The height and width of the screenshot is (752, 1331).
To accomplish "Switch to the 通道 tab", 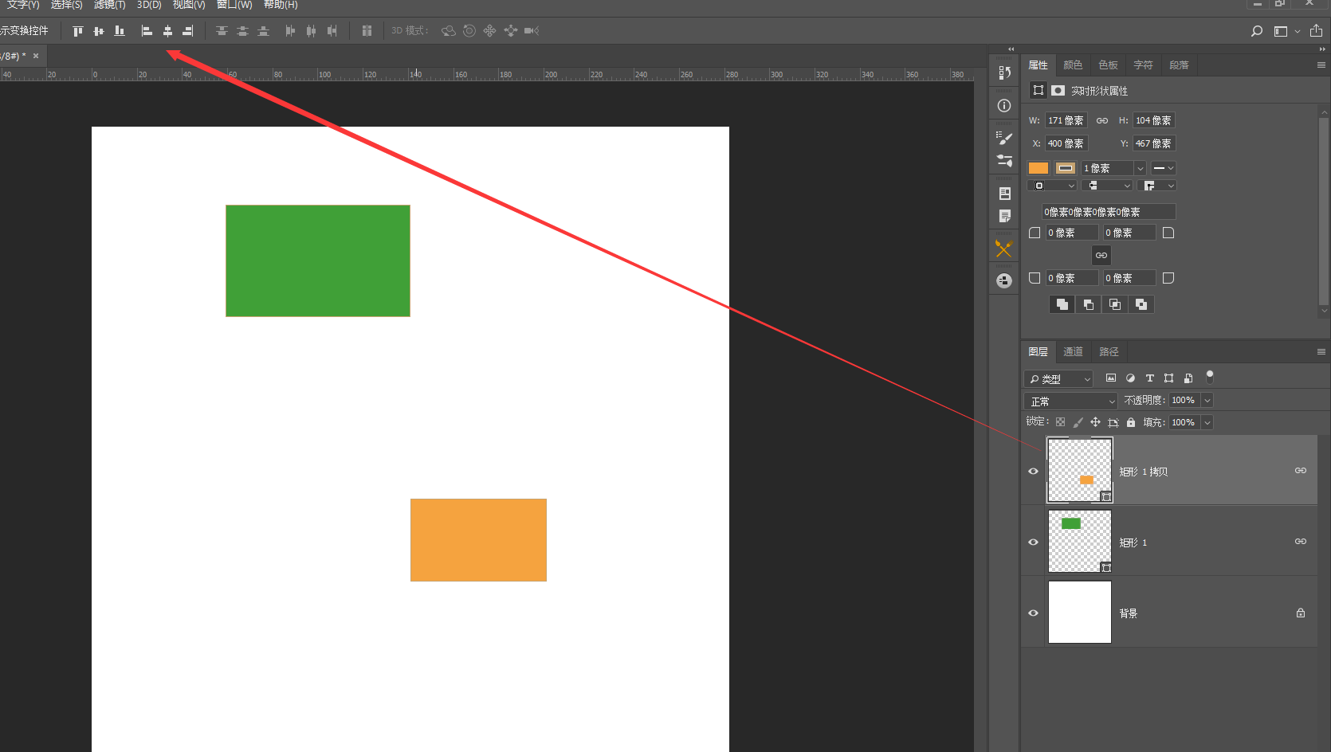I will [1073, 352].
